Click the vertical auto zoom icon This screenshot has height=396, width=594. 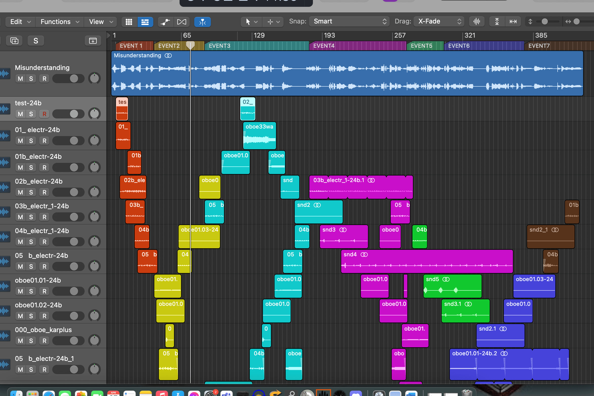(x=497, y=21)
